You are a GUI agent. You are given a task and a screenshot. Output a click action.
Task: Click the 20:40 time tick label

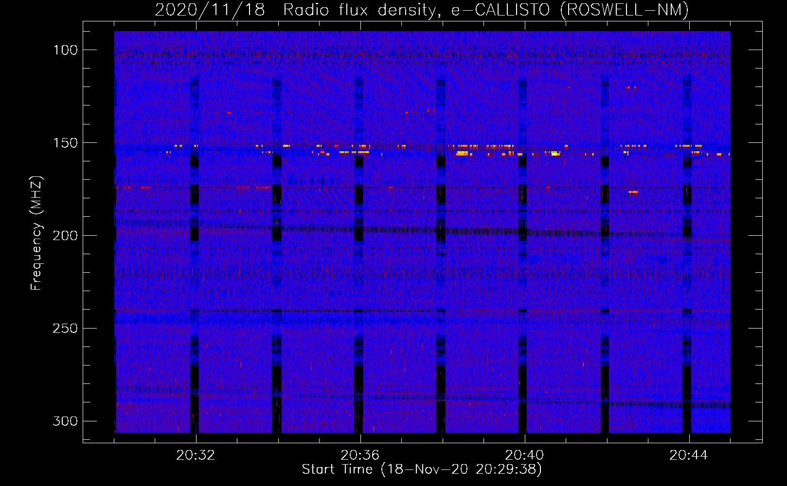click(x=524, y=455)
